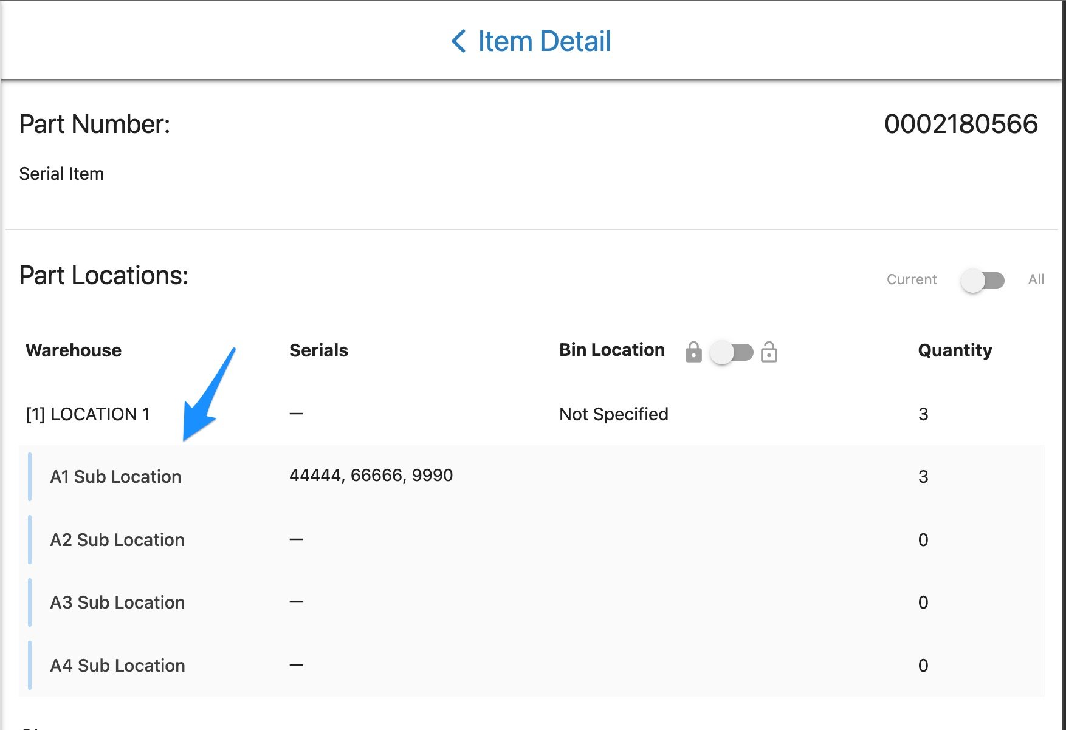
Task: Click the Part Number label
Action: (x=95, y=124)
